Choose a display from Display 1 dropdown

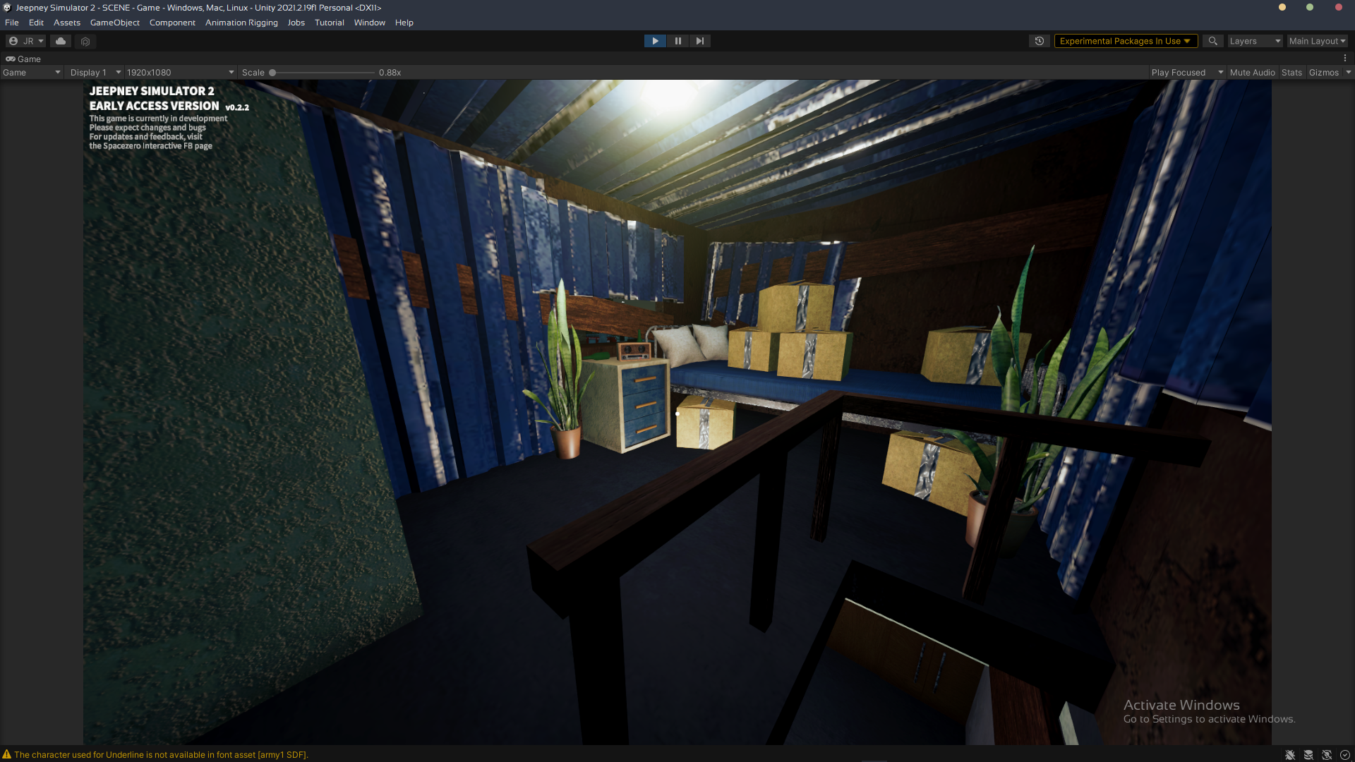[95, 73]
